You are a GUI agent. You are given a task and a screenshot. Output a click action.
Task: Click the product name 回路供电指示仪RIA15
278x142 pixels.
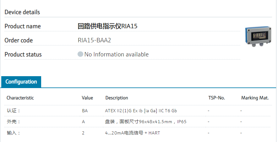pyautogui.click(x=107, y=26)
